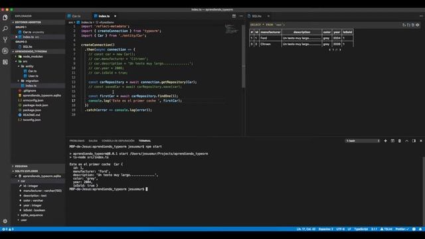Collapse the entity folder
Screen dimensions: 425x239
coord(29,66)
